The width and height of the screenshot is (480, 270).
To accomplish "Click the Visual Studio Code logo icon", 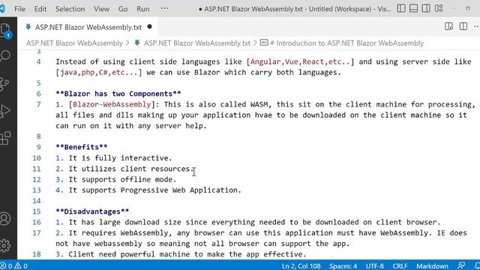I will pyautogui.click(x=2, y=8).
